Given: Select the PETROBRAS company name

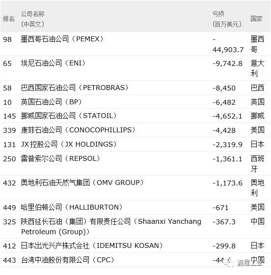Looking at the screenshot, I should 75,88.
